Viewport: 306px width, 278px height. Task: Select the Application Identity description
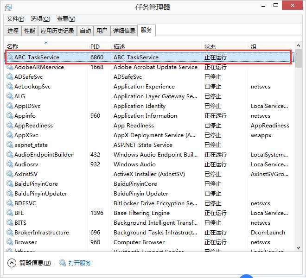click(140, 106)
